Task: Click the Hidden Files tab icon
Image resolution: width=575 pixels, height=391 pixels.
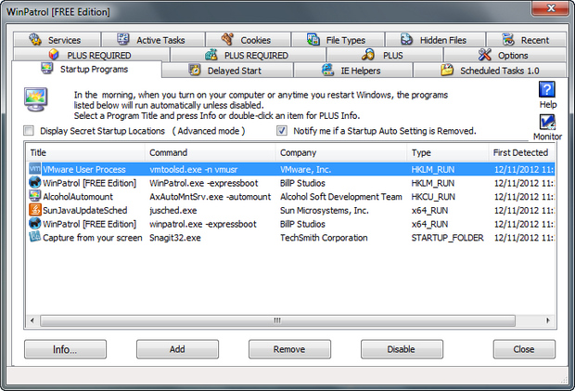Action: pos(407,39)
